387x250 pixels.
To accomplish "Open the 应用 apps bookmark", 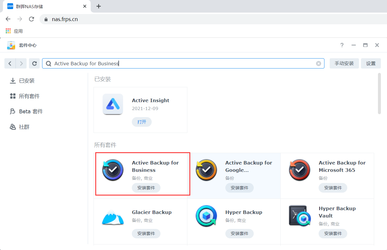I will [14, 31].
